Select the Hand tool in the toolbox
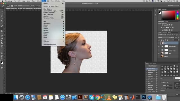 [2, 56]
